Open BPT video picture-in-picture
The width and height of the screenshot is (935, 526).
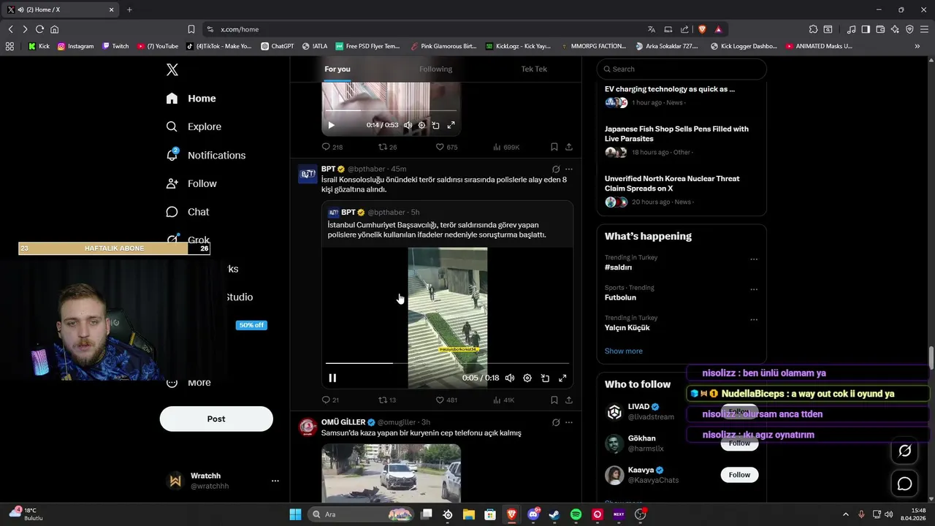[545, 378]
